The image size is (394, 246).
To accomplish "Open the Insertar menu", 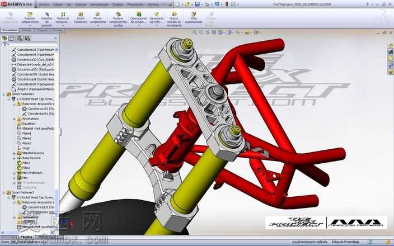I will pos(81,4).
